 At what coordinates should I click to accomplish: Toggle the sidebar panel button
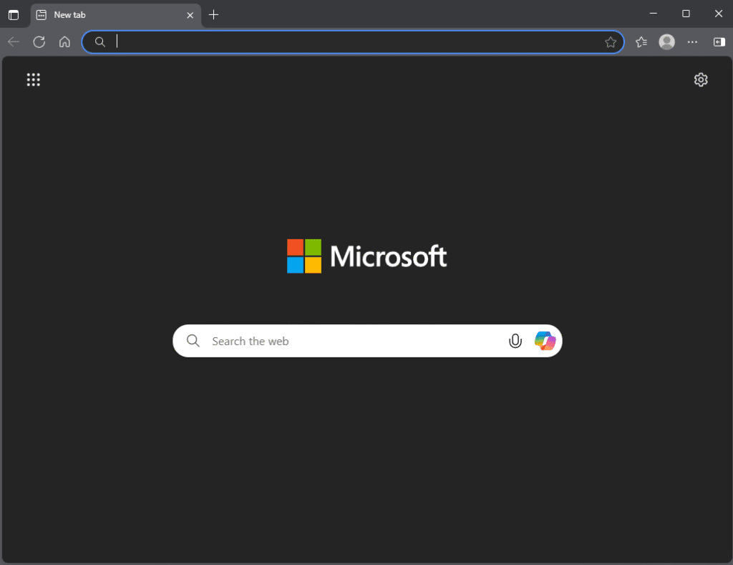pyautogui.click(x=719, y=42)
